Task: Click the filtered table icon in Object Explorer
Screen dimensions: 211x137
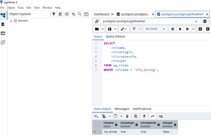Action: [73, 14]
